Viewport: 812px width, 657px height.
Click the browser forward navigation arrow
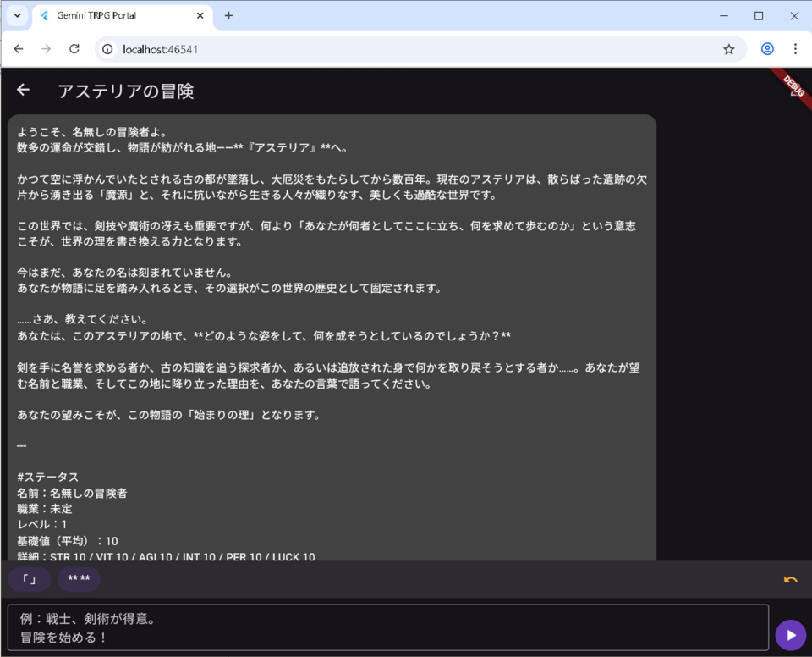coord(47,49)
